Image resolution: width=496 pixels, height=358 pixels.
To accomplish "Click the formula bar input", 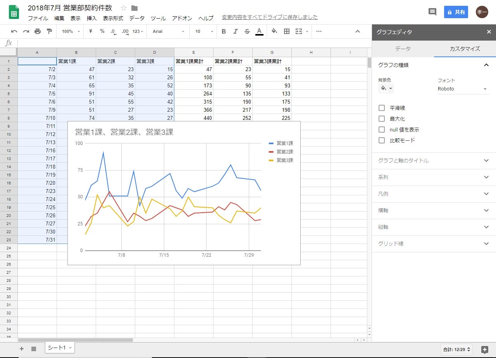I will pos(194,43).
